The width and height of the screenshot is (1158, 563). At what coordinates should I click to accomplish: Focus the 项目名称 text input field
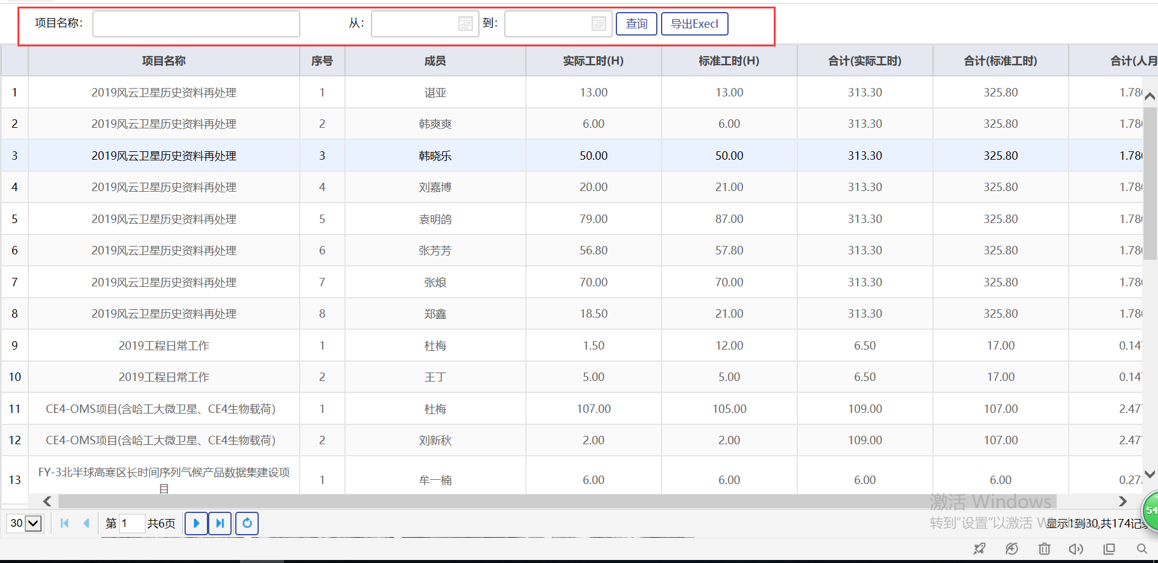click(x=196, y=24)
